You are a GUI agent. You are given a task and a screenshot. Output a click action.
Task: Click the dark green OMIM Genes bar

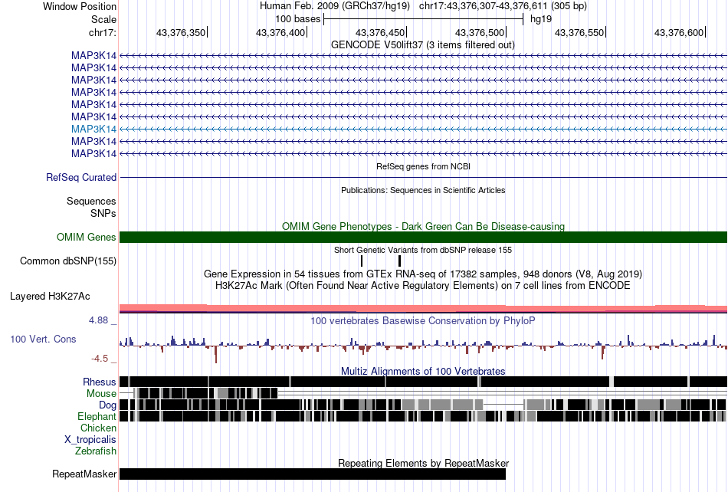click(x=424, y=237)
